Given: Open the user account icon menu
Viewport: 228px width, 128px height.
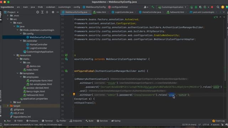Looking at the screenshot, I should (x=146, y=7).
